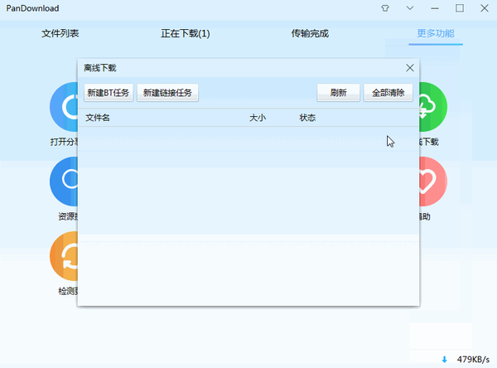Click the 刷新 button
Screen dimensions: 497x368
coord(338,93)
